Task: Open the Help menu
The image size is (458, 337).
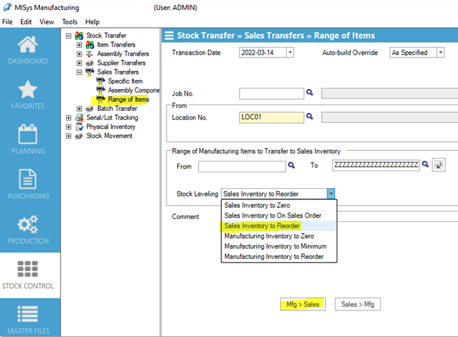Action: tap(92, 22)
